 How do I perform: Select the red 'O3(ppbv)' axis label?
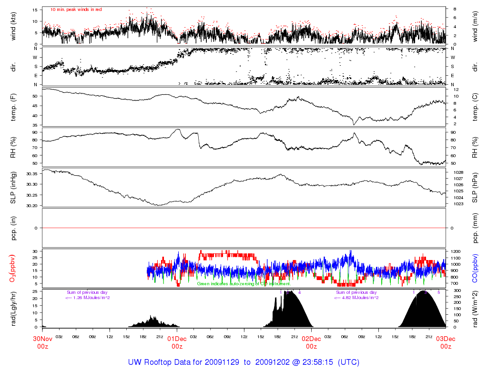pyautogui.click(x=12, y=269)
